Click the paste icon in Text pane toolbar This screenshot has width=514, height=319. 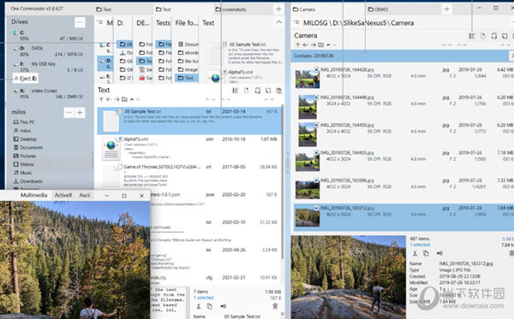tap(279, 91)
